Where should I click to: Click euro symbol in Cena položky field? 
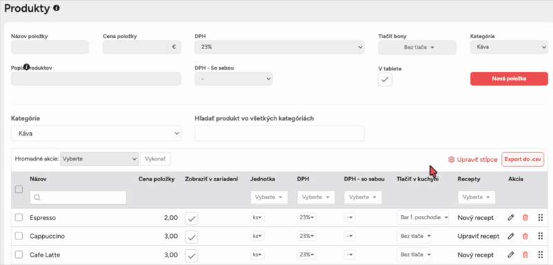174,47
